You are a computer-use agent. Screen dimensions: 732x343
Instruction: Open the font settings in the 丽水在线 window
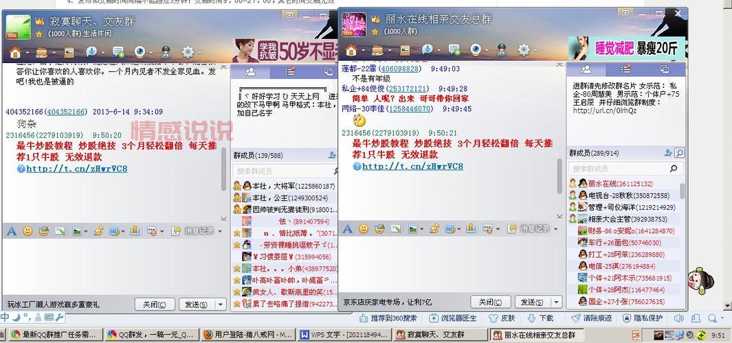click(x=347, y=229)
